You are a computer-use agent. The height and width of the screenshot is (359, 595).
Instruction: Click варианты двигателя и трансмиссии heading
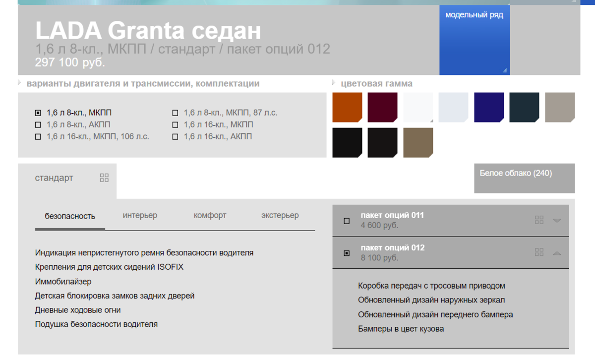143,83
